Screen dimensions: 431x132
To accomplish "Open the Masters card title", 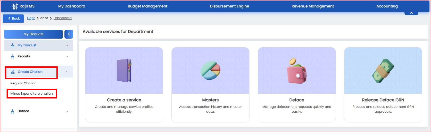I will point(210,100).
